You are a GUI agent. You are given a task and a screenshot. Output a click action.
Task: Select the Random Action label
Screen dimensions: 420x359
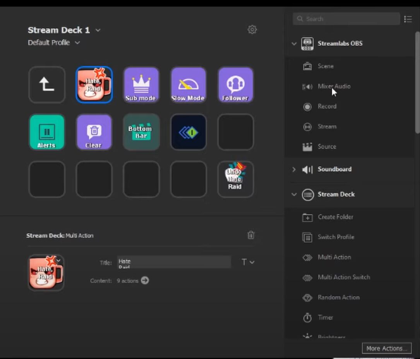(339, 297)
